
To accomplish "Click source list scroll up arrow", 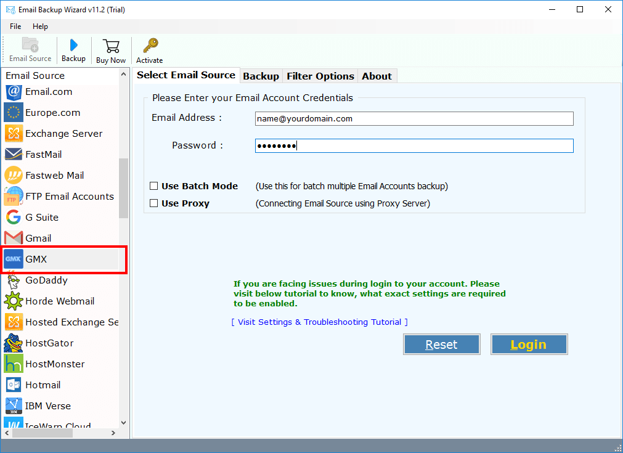I will pyautogui.click(x=124, y=75).
